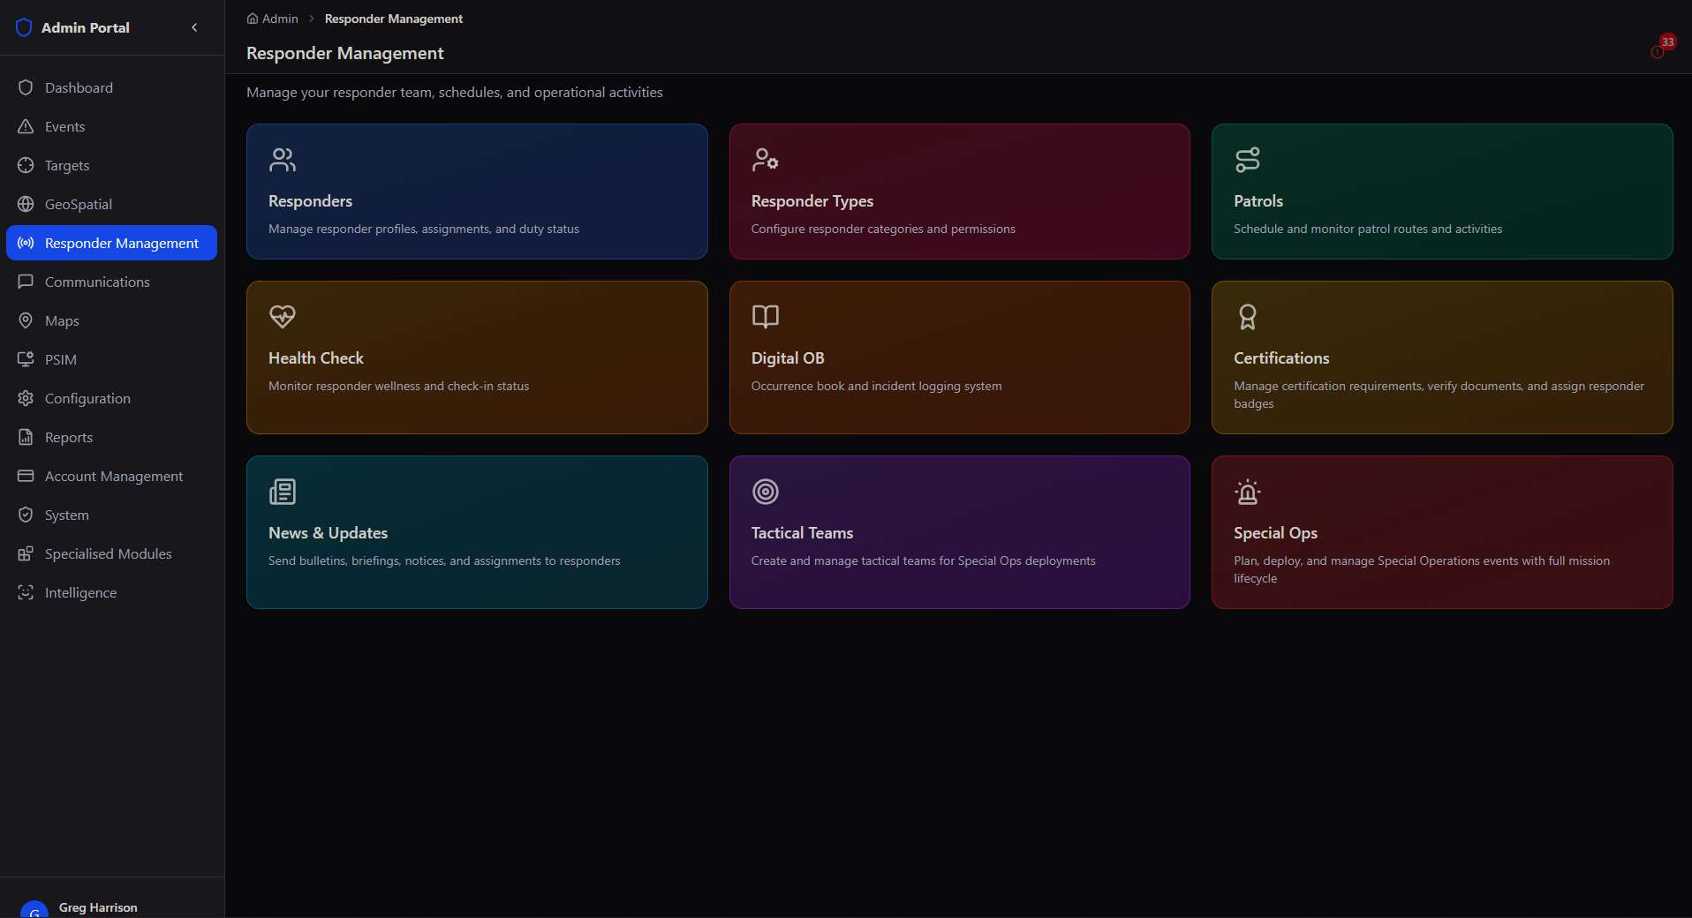
Task: Open the Responders card title
Action: pos(310,201)
